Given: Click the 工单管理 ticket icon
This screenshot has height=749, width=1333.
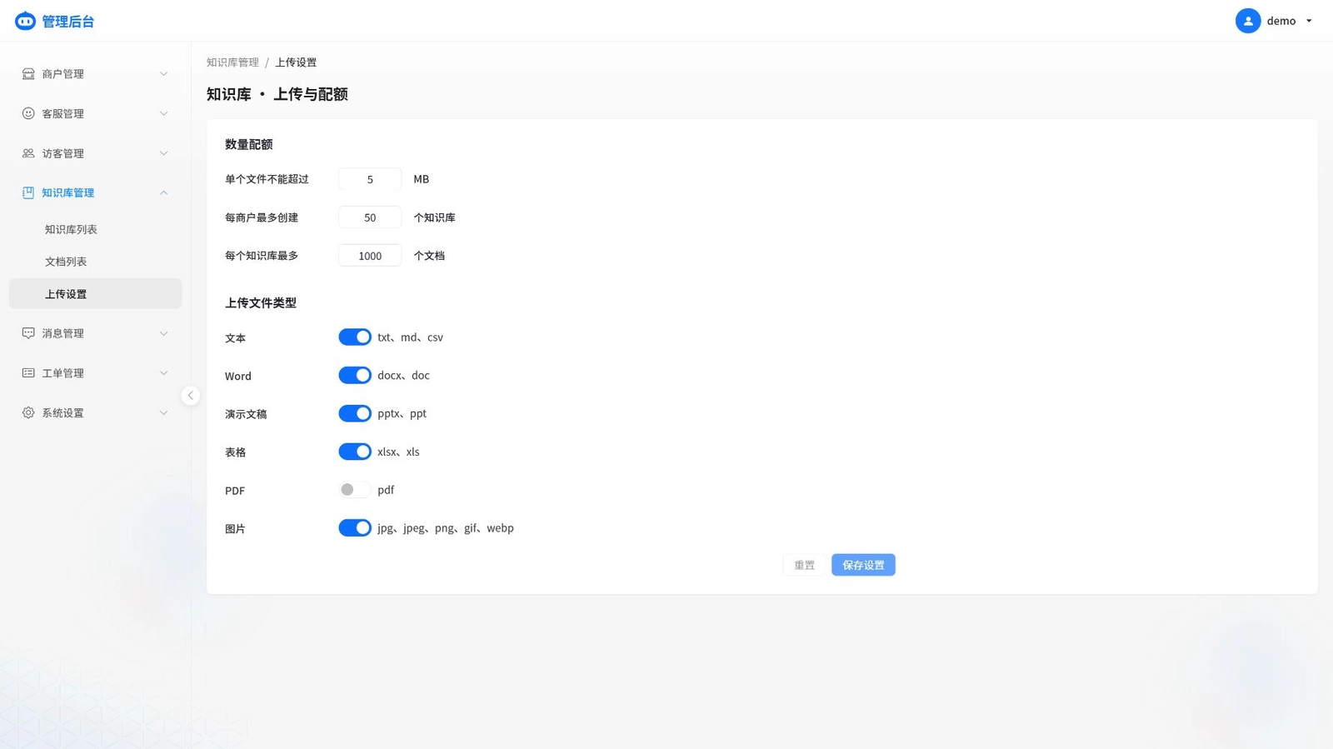Looking at the screenshot, I should pos(28,373).
